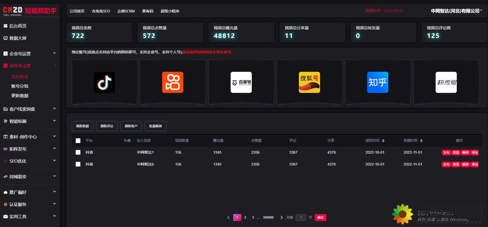Expand 素材-创作中心 chevron
Image resolution: width=488 pixels, height=227 pixels.
coord(54,136)
